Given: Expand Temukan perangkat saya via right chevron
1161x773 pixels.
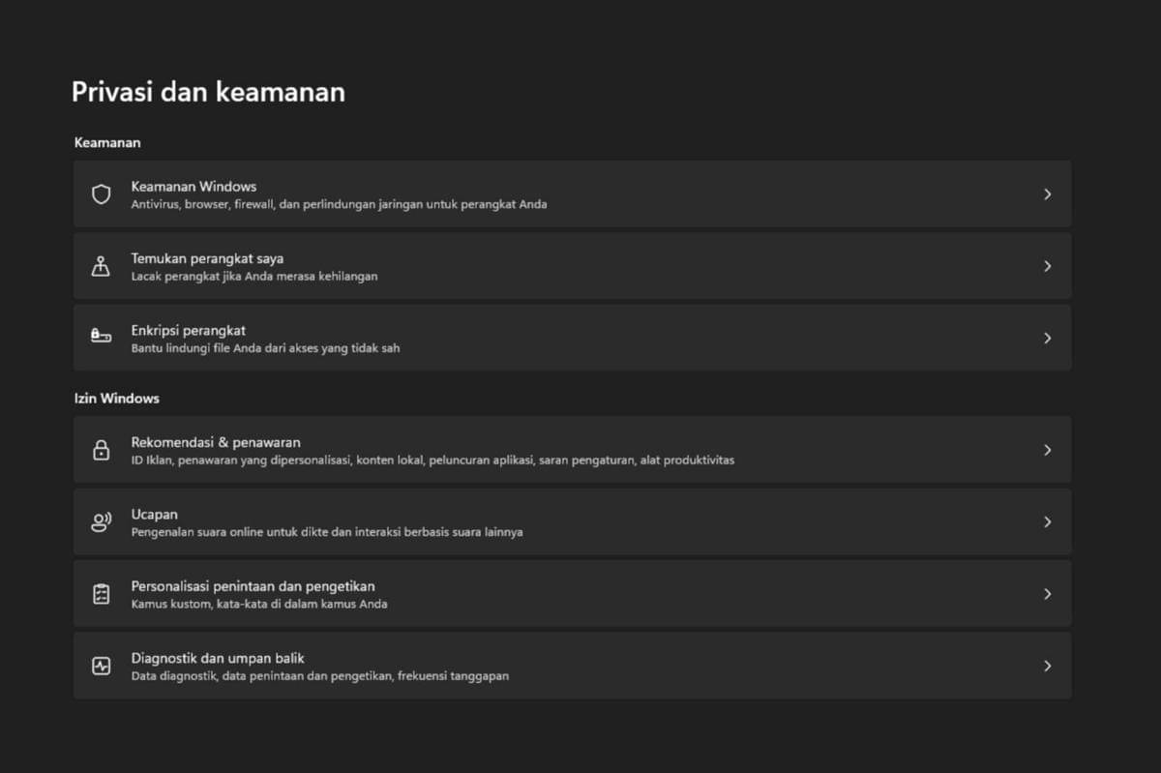Looking at the screenshot, I should click(1047, 266).
